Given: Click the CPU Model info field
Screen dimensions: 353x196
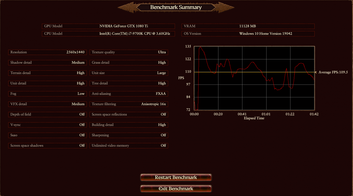Looking at the screenshot, I should coord(108,34).
